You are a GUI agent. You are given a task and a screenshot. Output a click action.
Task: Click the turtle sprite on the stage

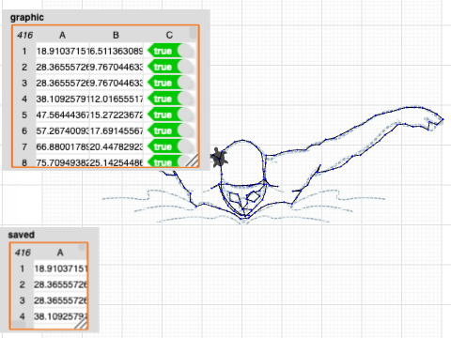click(219, 157)
